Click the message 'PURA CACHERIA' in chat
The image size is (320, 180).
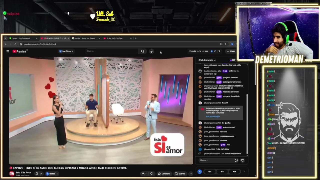222,149
